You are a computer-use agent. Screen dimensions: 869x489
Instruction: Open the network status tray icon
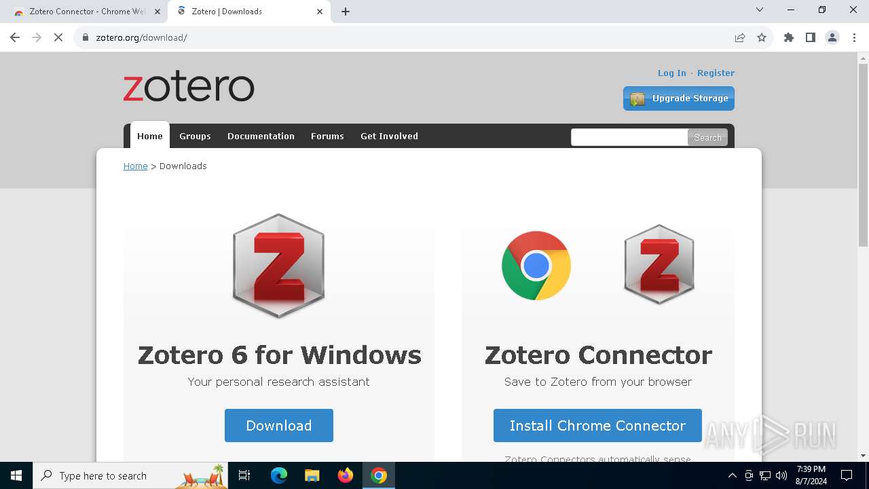pos(765,475)
